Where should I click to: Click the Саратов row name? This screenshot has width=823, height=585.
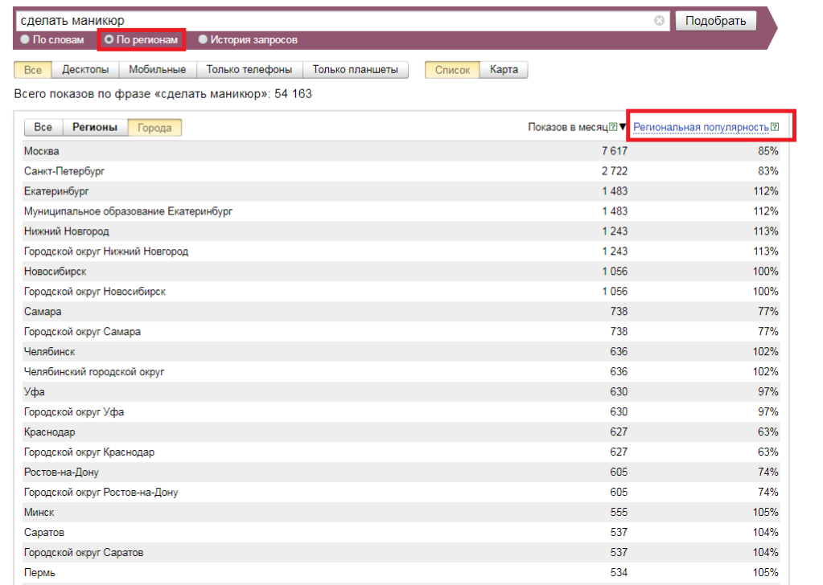tap(44, 533)
